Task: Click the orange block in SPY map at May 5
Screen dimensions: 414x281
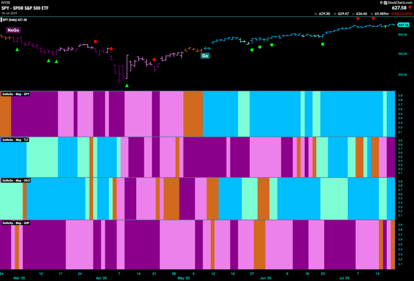Action: coord(193,114)
